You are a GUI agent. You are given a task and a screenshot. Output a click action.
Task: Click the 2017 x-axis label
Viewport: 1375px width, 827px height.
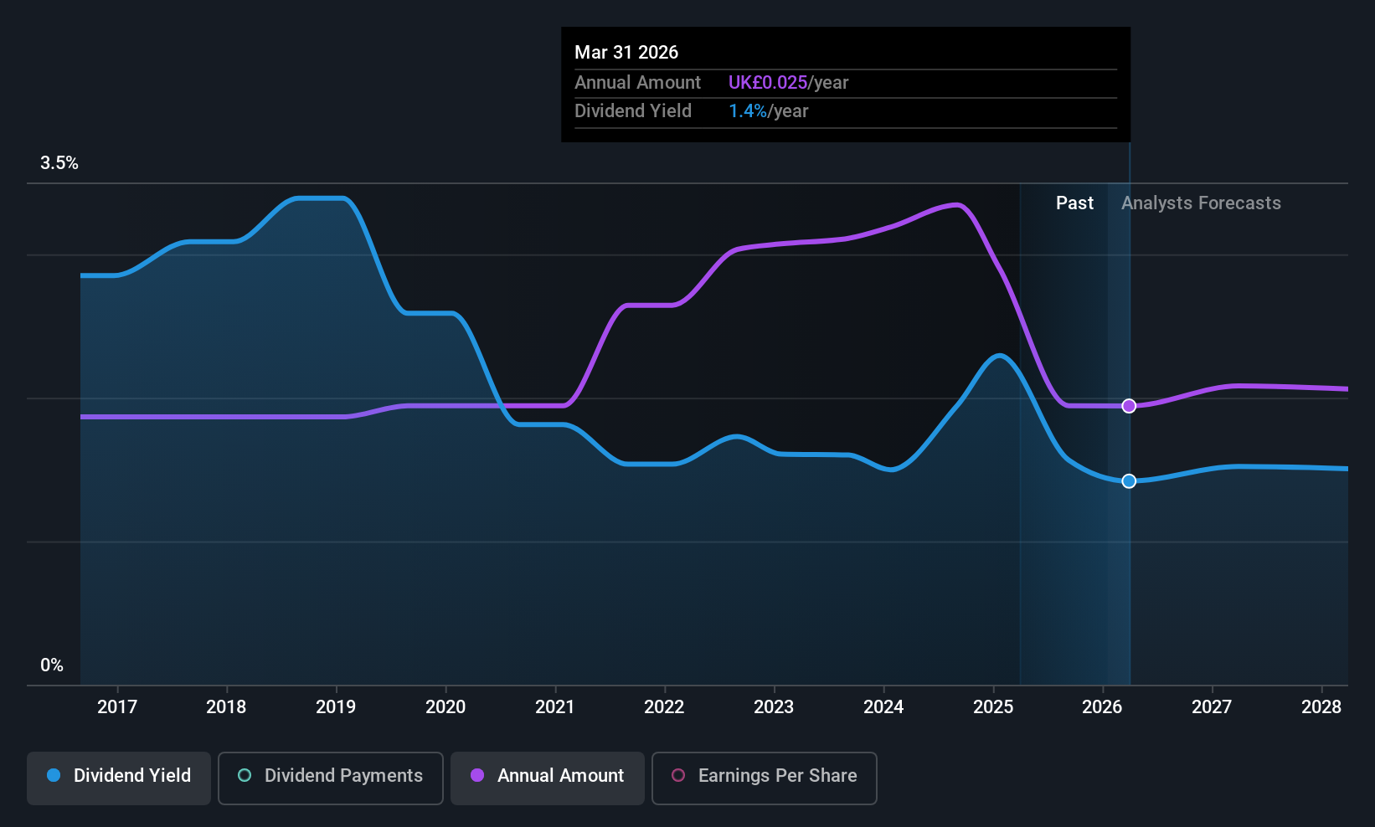coord(117,706)
